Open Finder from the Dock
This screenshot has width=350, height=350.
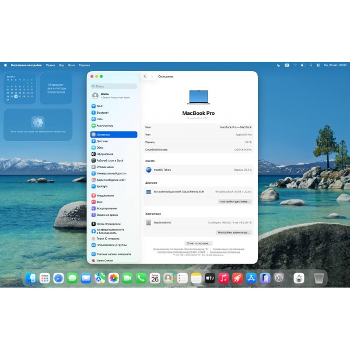(31, 278)
